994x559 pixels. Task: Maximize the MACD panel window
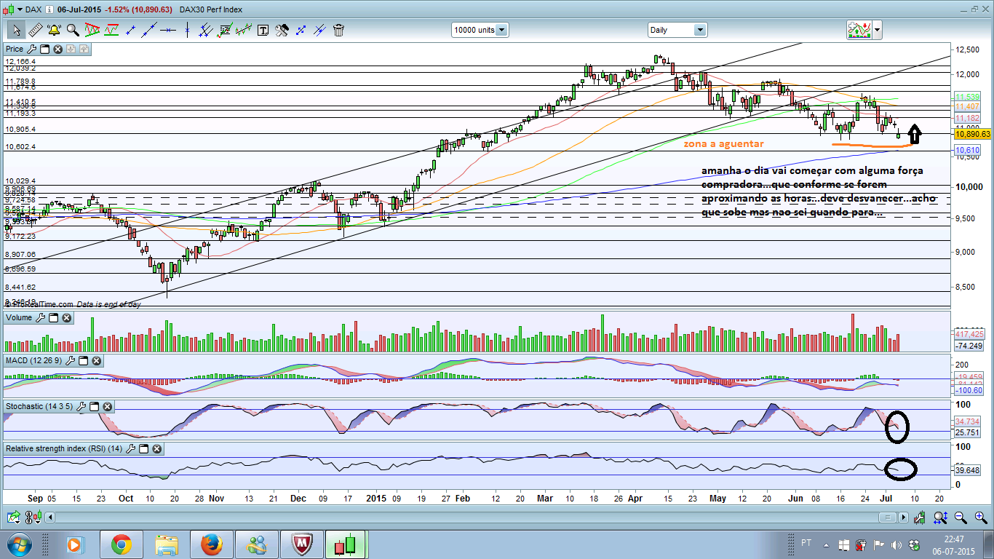83,360
